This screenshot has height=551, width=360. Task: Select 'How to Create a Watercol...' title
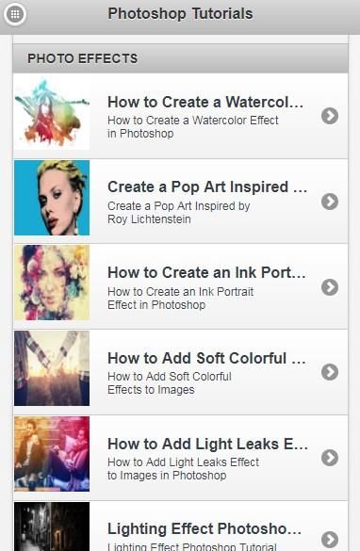(205, 103)
